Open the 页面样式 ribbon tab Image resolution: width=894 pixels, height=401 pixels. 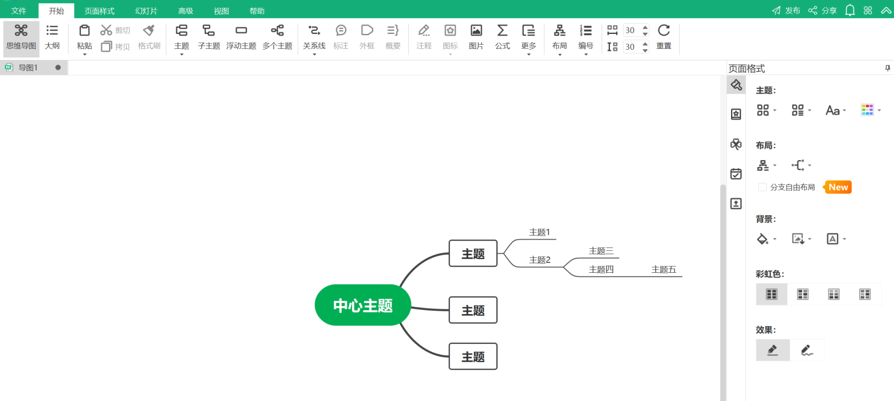(x=99, y=11)
